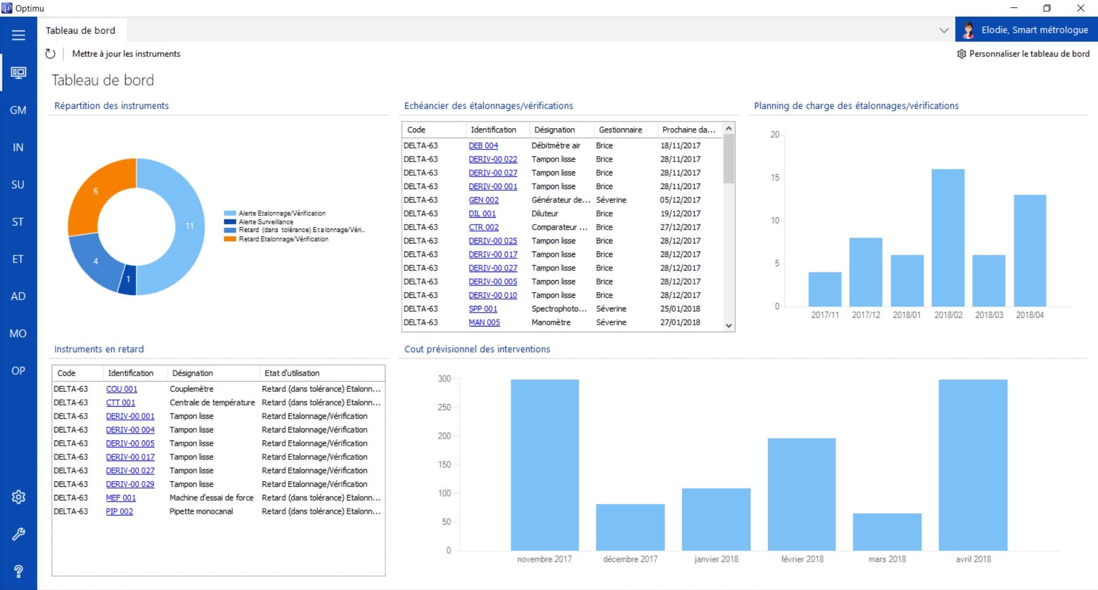The width and height of the screenshot is (1098, 590).
Task: Open the DIL 001 instrument link
Action: (482, 214)
